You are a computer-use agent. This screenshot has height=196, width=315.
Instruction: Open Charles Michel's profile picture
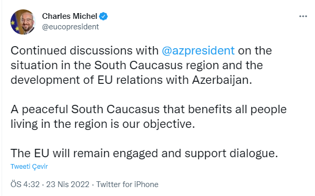pos(23,22)
